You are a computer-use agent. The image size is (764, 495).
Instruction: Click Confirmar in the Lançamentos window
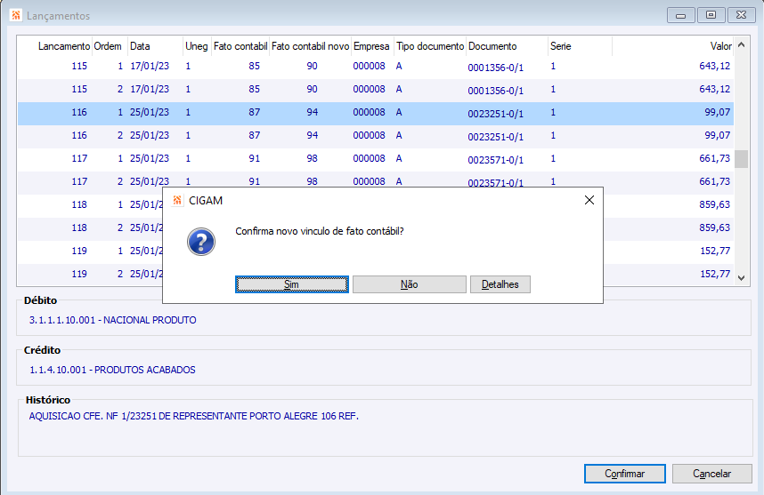tap(625, 474)
